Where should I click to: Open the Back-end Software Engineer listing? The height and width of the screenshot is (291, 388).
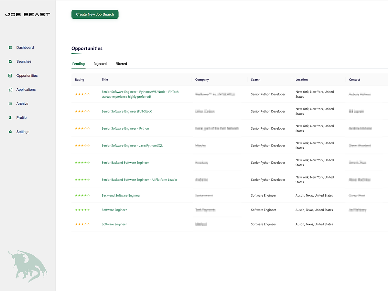(121, 195)
